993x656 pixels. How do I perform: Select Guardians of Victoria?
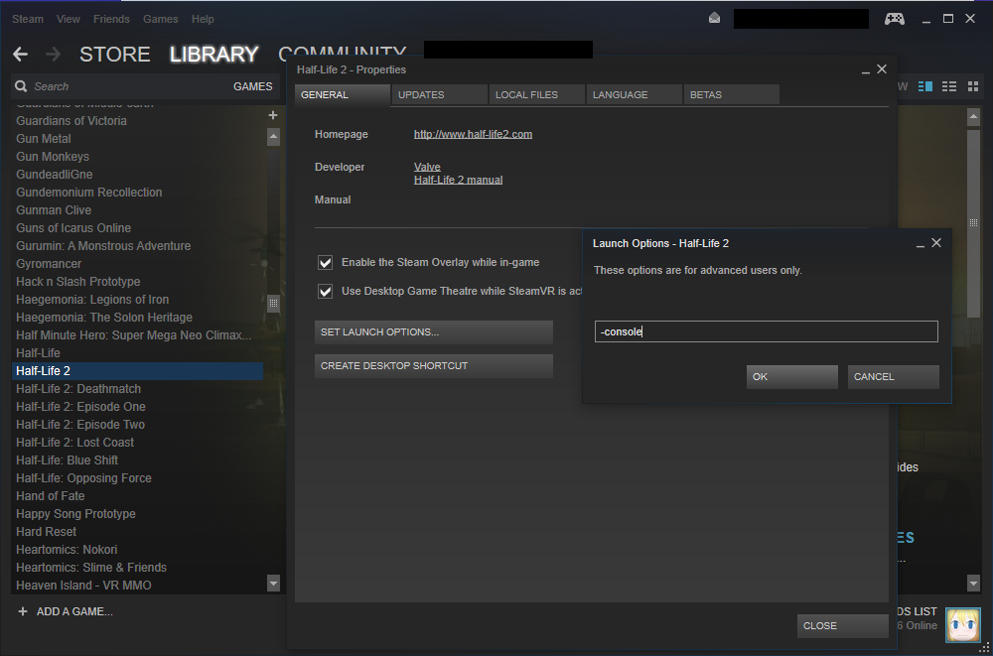point(137,121)
